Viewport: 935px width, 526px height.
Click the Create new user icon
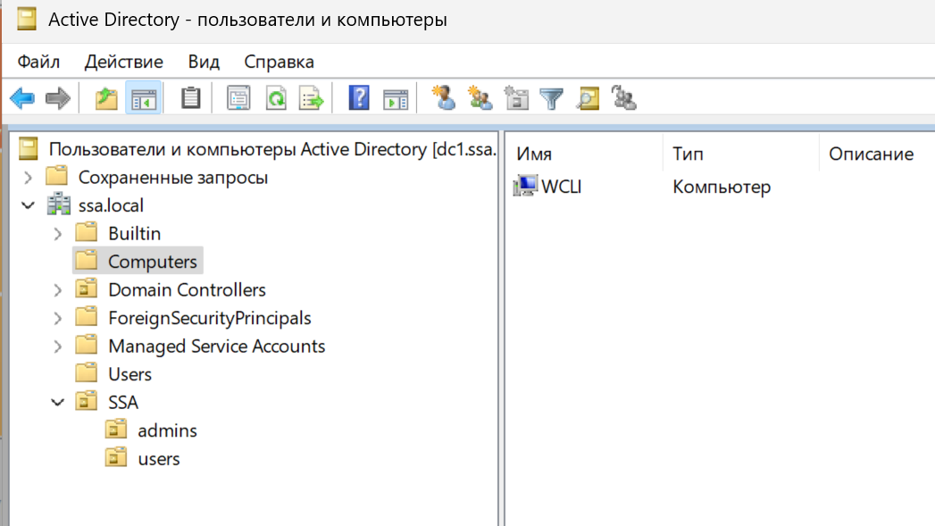pyautogui.click(x=443, y=98)
